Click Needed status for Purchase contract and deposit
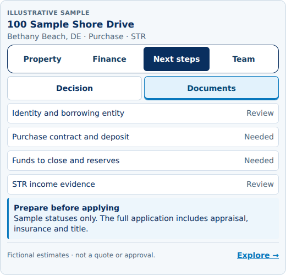 pyautogui.click(x=259, y=137)
